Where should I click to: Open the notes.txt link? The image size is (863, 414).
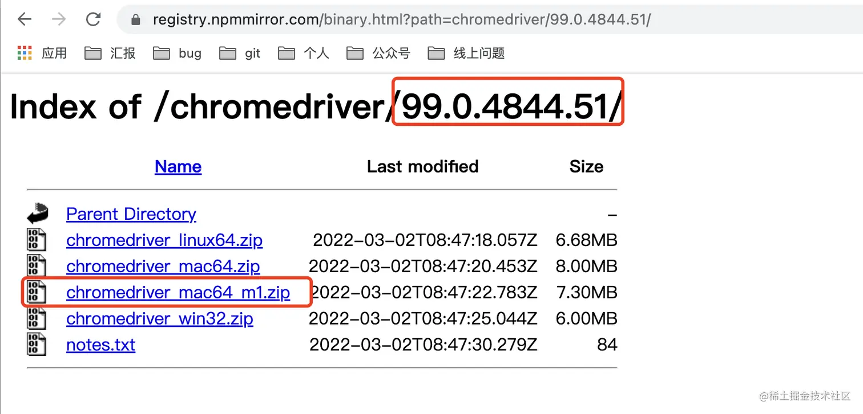tap(100, 345)
